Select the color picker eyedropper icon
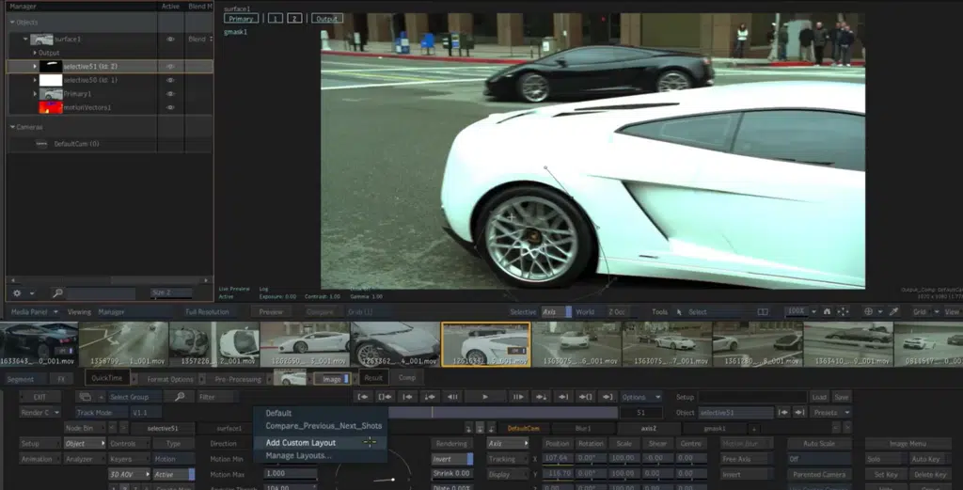The width and height of the screenshot is (963, 490). pos(894,312)
